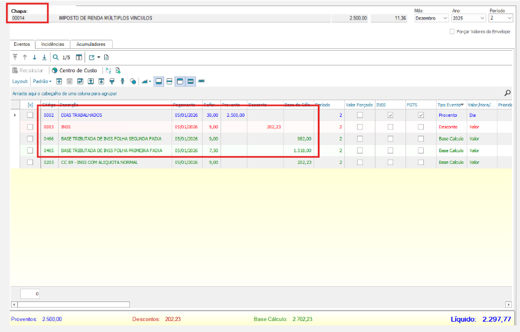
Task: Toggle INSS checkbox on DIAS TRABALHADOS row
Action: [390, 115]
